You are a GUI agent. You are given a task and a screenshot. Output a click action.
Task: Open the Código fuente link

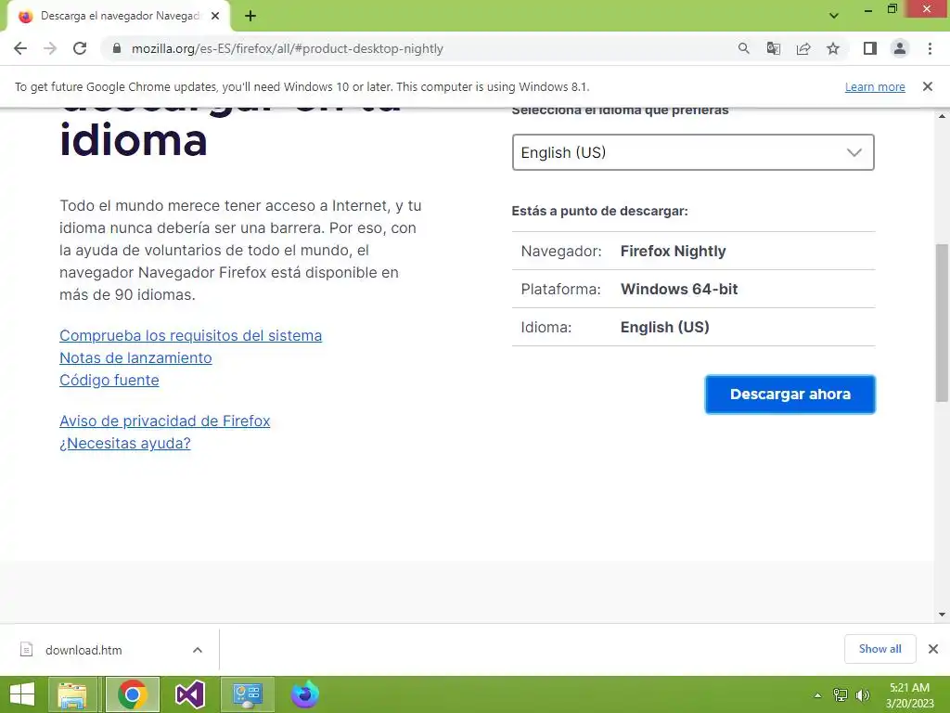tap(109, 381)
